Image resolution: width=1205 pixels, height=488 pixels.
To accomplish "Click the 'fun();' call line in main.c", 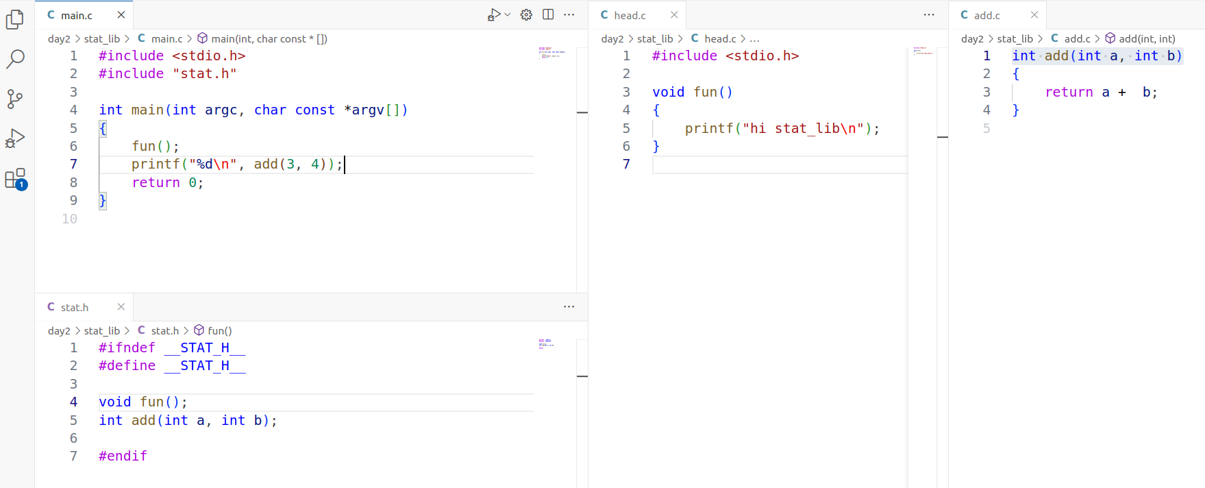I will click(x=156, y=147).
